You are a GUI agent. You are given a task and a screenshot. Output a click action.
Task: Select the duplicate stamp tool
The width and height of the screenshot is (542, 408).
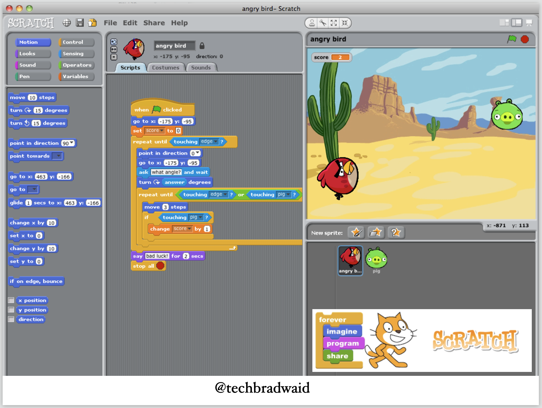[312, 23]
